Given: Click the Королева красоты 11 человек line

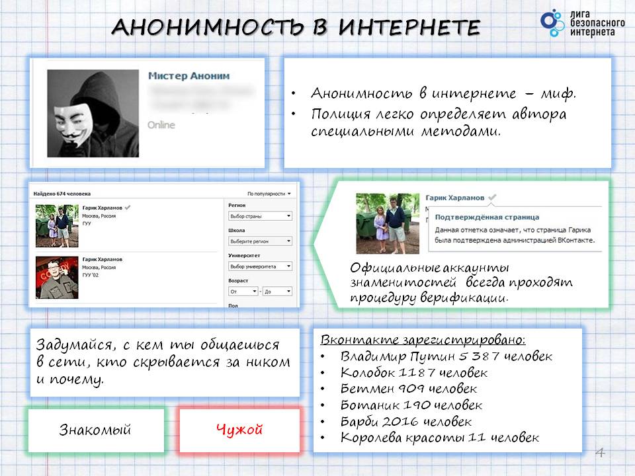Looking at the screenshot, I should click(x=440, y=438).
